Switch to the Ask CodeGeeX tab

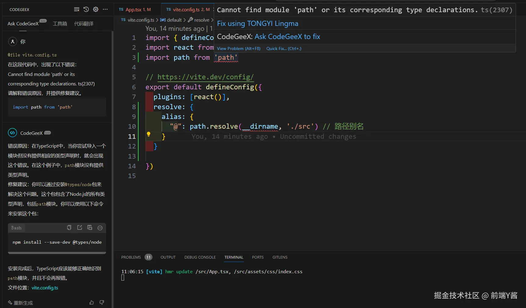[23, 23]
